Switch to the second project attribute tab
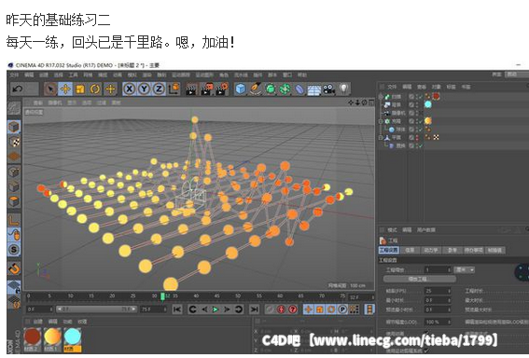Viewport: 529px width, 358px height. click(x=410, y=250)
